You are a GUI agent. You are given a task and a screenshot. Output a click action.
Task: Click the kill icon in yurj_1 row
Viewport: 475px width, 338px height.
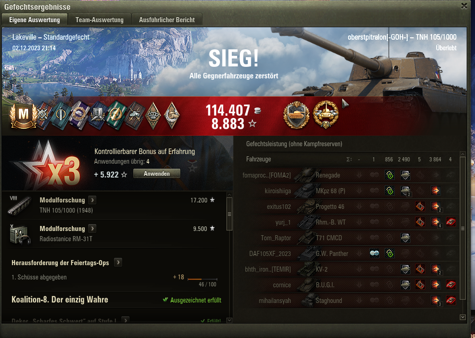coord(451,222)
